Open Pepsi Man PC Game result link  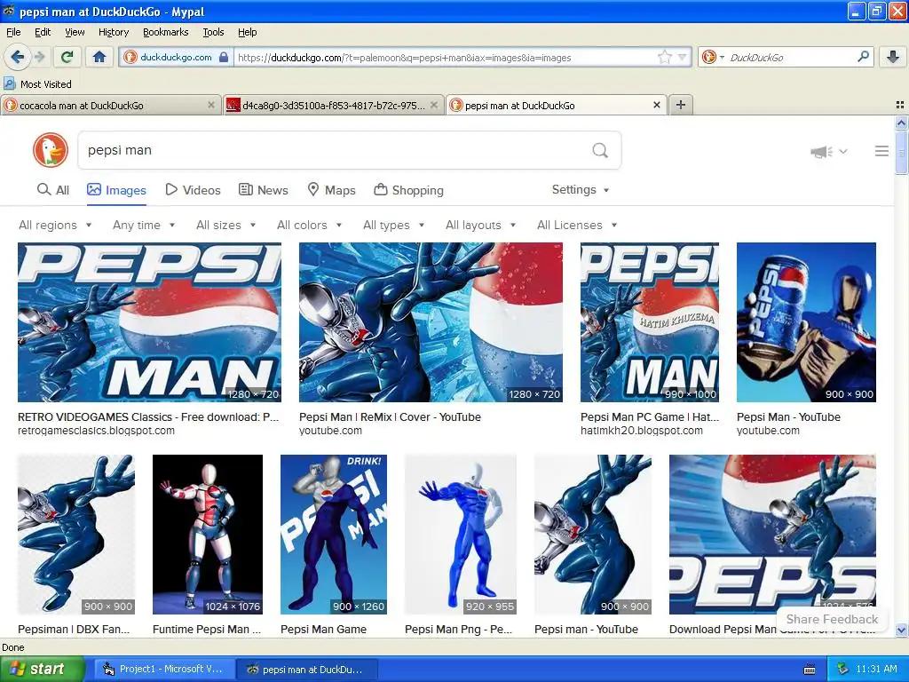pyautogui.click(x=649, y=417)
